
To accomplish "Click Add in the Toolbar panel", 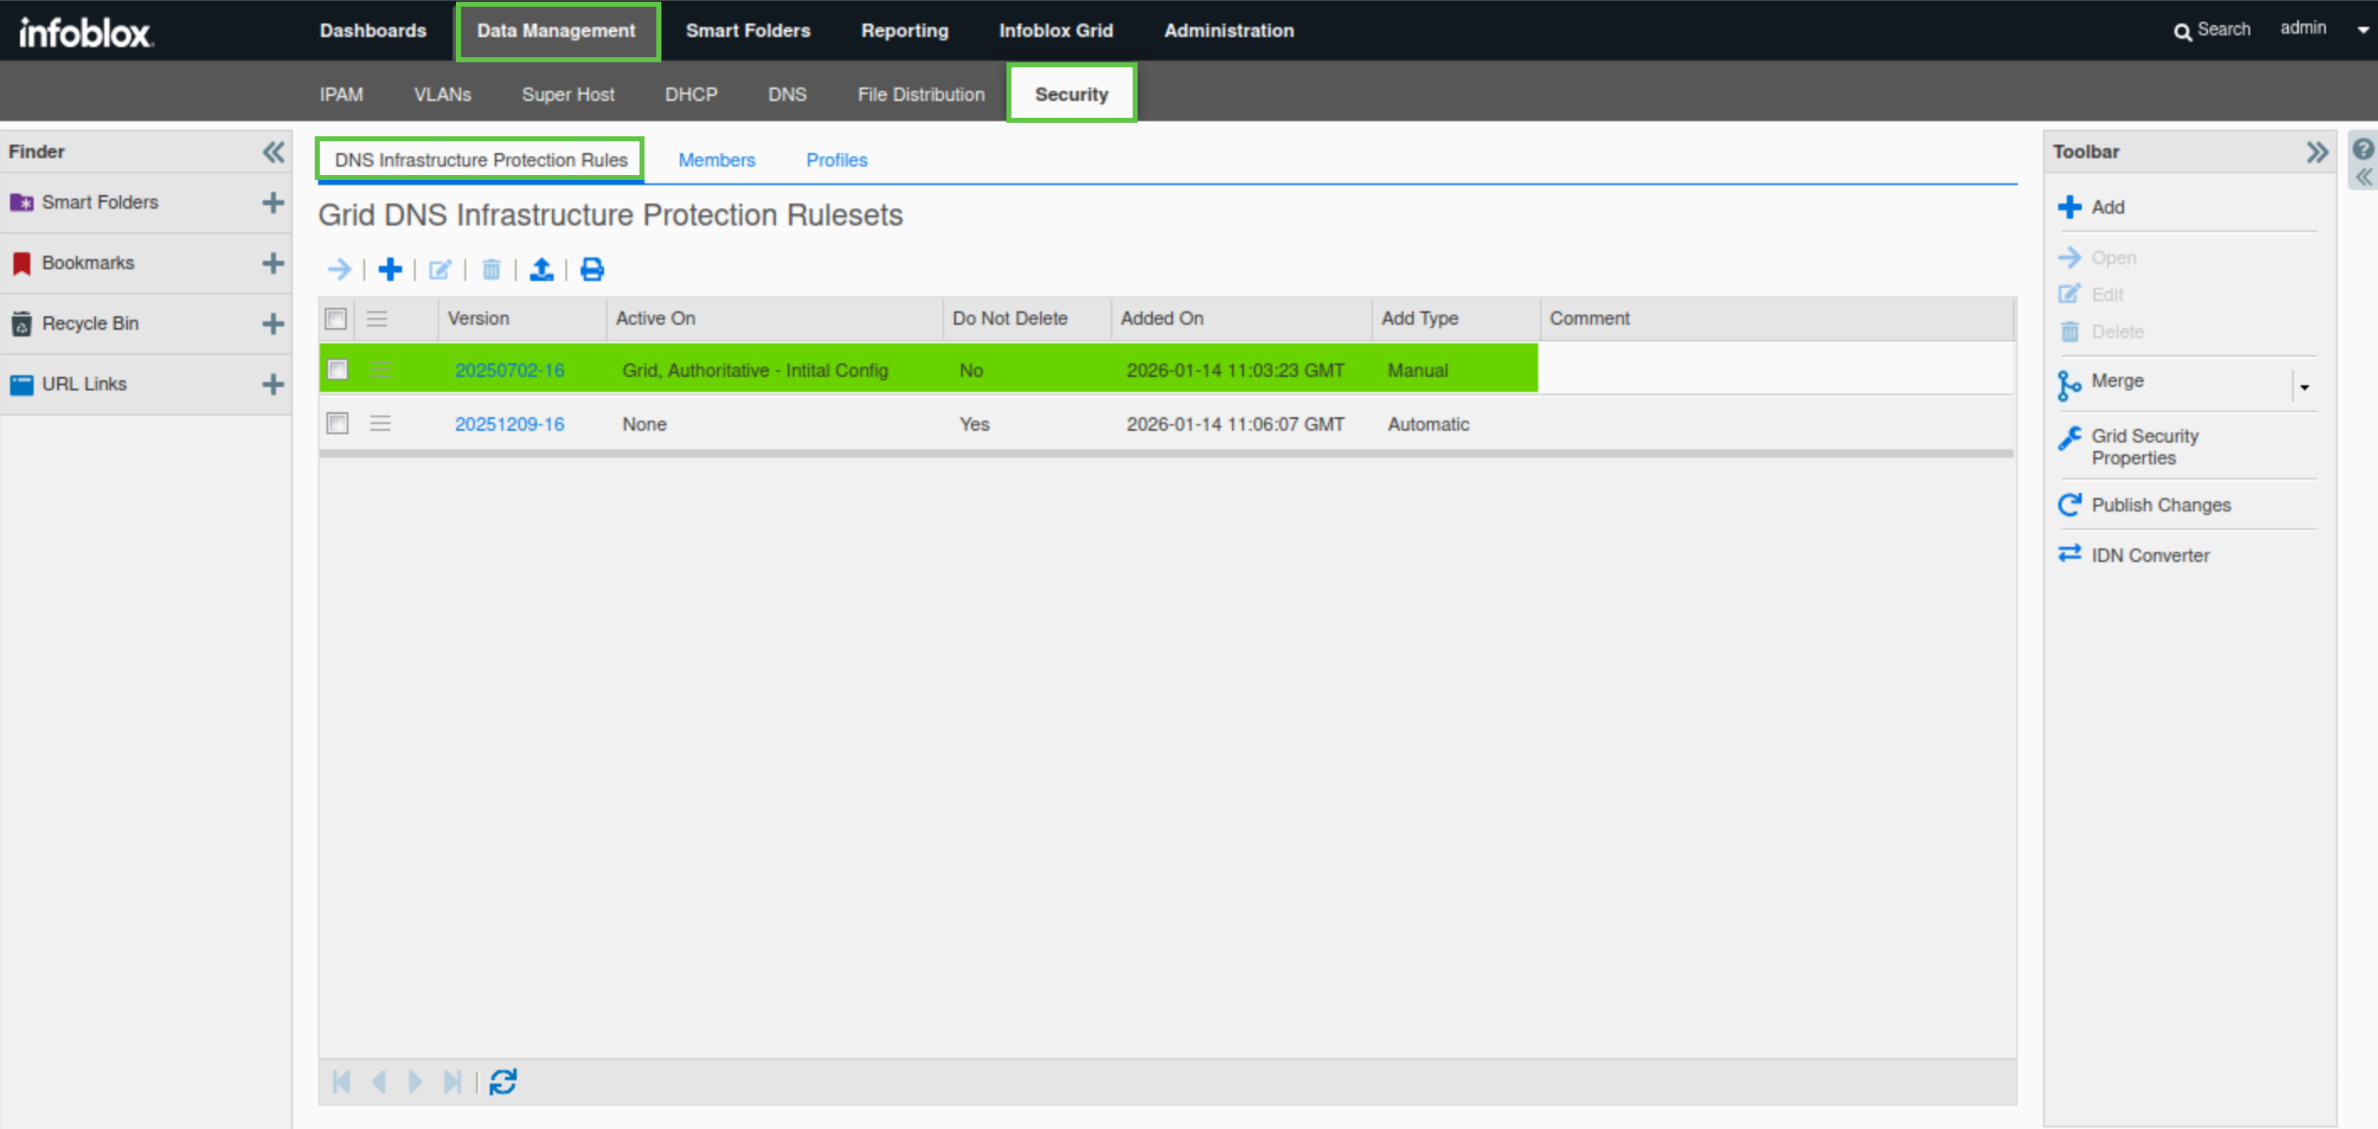I will pos(2108,207).
